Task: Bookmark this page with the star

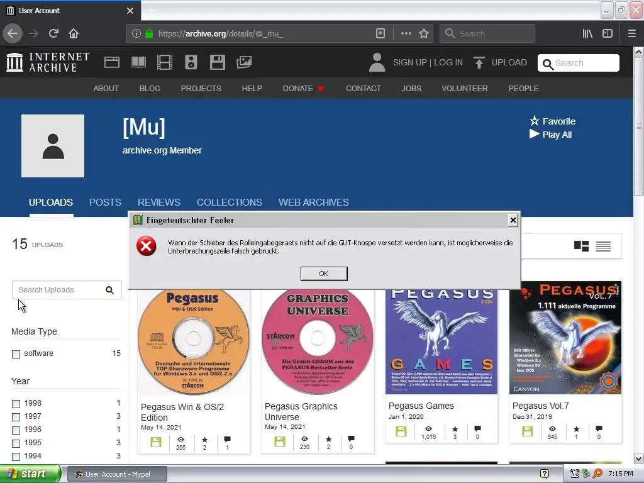Action: click(424, 34)
